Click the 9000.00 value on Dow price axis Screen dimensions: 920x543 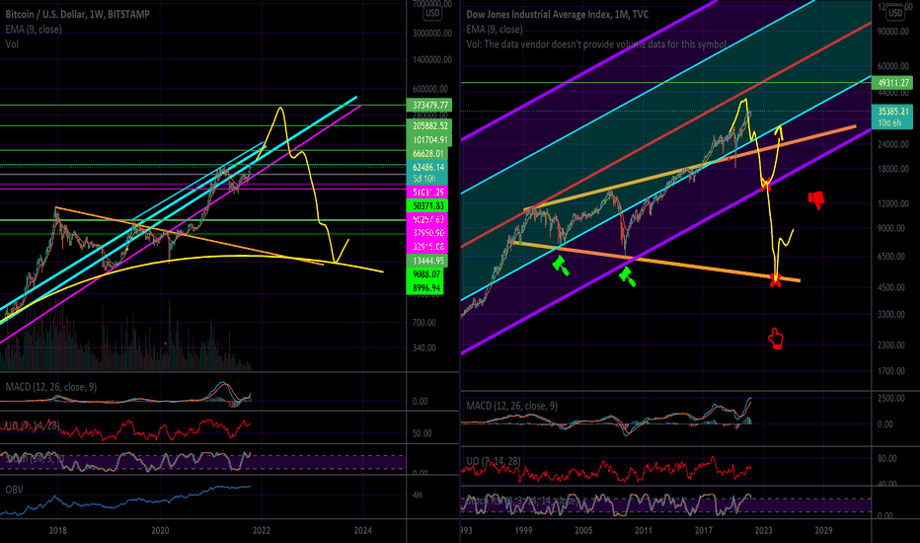point(891,228)
